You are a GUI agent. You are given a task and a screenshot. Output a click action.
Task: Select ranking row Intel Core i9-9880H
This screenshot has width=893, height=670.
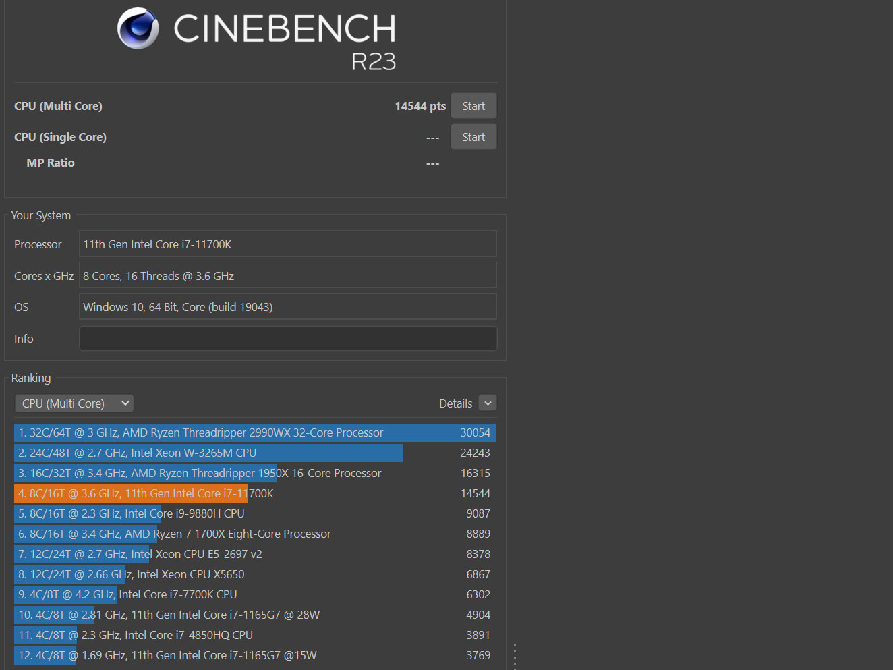pos(255,513)
